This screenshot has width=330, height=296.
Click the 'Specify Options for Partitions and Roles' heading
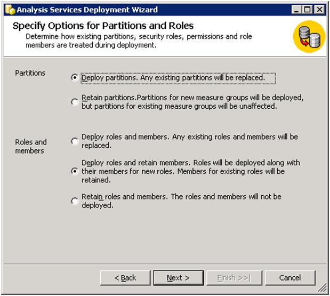(x=103, y=26)
